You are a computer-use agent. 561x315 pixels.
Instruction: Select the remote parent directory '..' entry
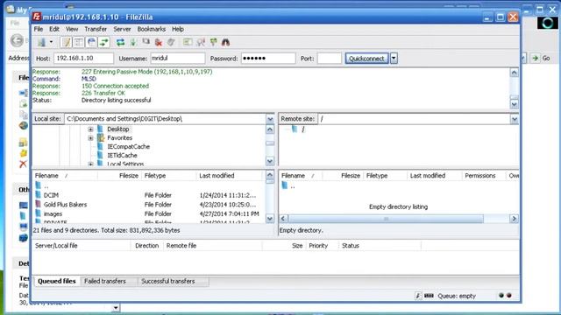(x=292, y=185)
